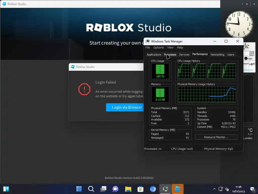Click the 'CPU Usage: 100%' status entry
This screenshot has width=258, height=194.
(182, 149)
